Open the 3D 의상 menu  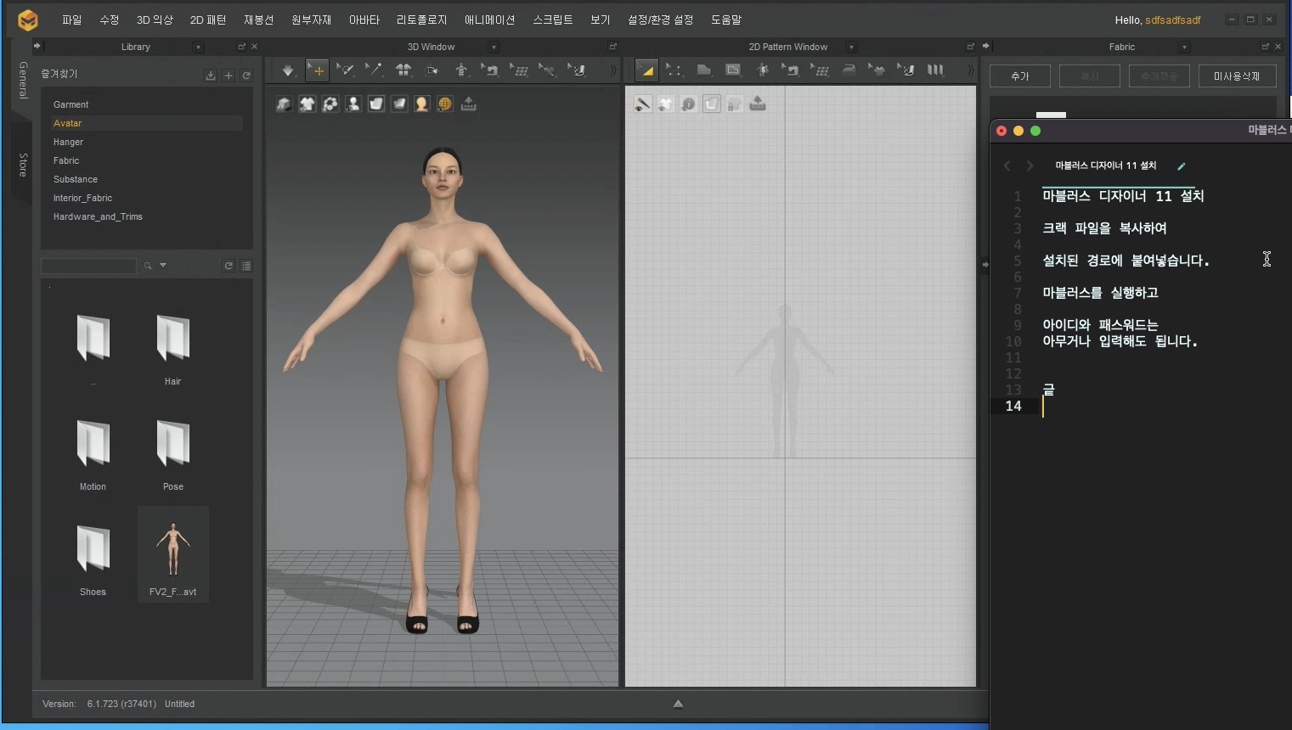tap(155, 20)
